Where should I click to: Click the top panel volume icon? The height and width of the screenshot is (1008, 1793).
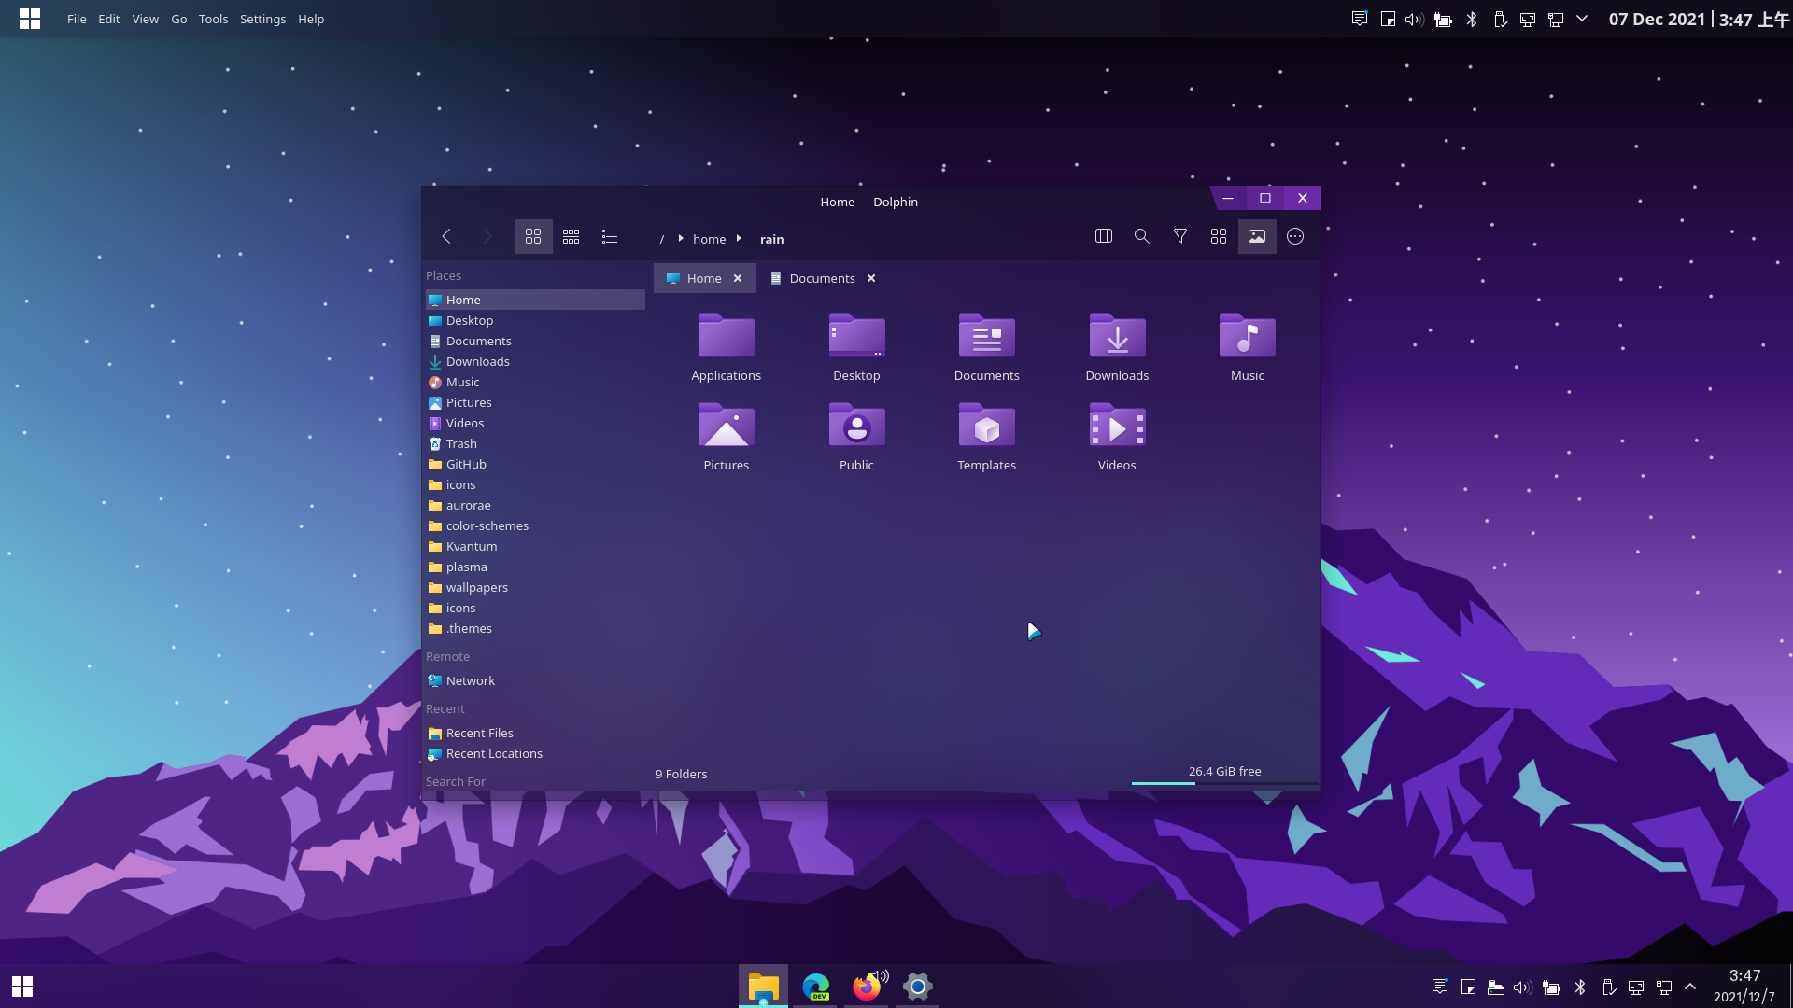click(x=1414, y=19)
